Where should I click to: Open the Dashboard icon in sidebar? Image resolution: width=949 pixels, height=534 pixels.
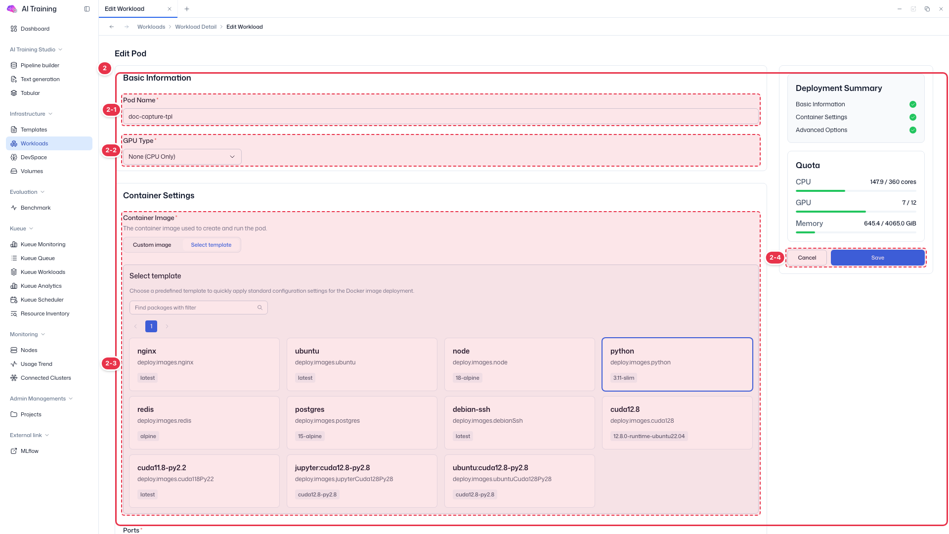point(14,29)
